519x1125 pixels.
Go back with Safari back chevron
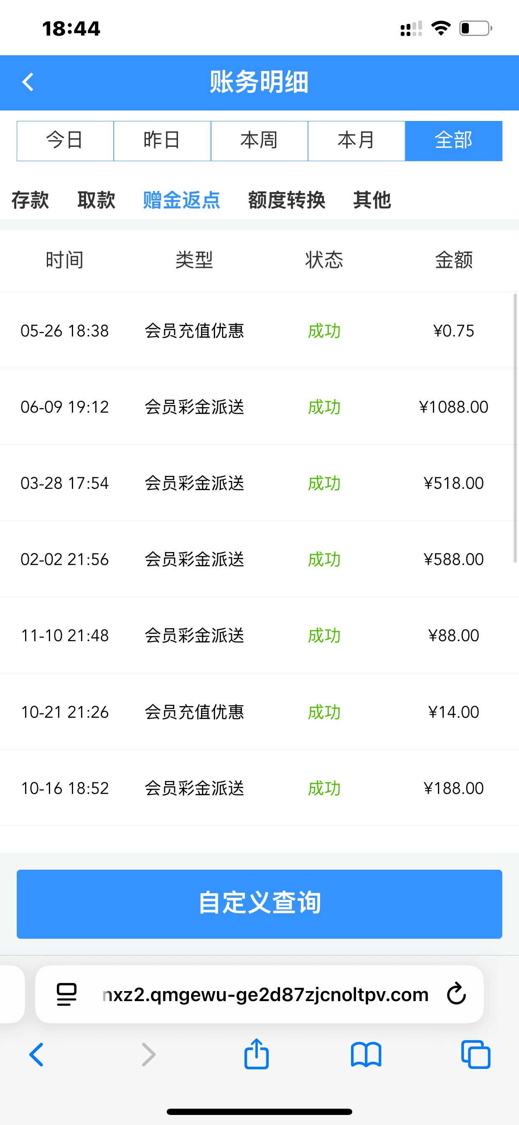[x=37, y=1055]
